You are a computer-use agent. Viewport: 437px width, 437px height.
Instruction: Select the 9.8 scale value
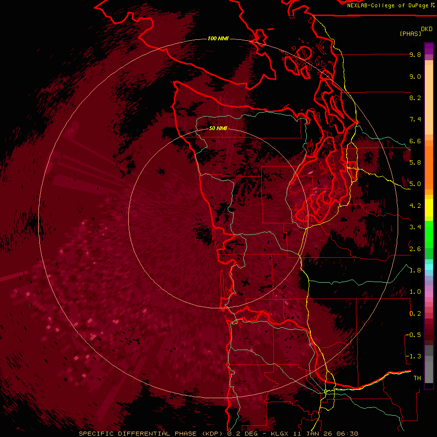pos(415,54)
